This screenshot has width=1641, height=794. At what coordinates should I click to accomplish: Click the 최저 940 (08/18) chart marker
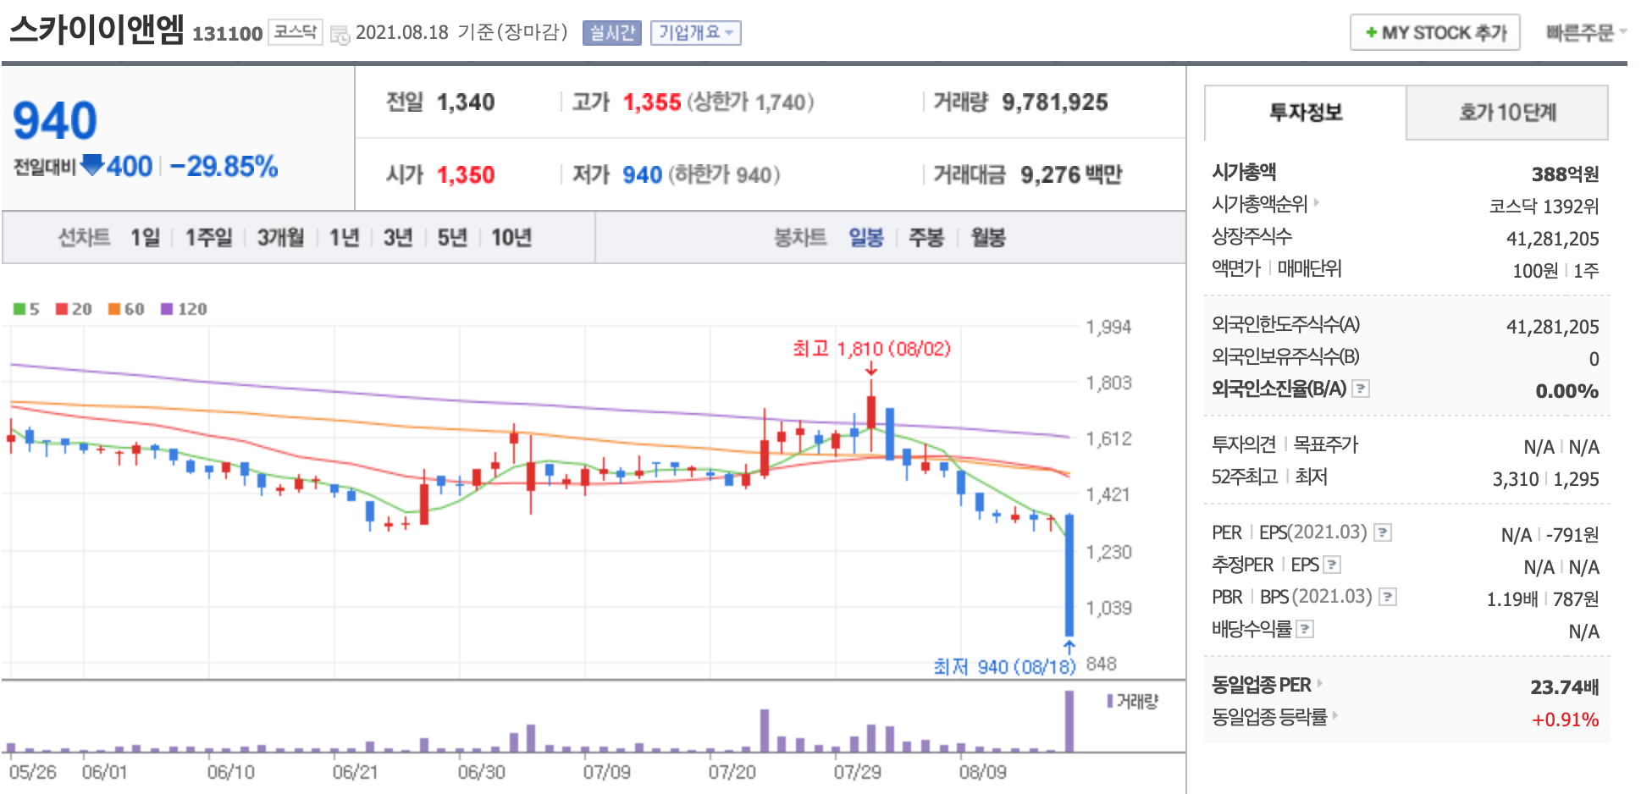pos(1004,667)
